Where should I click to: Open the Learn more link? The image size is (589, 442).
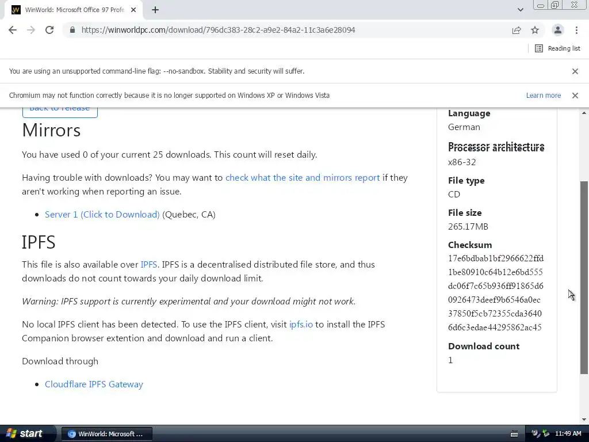544,96
